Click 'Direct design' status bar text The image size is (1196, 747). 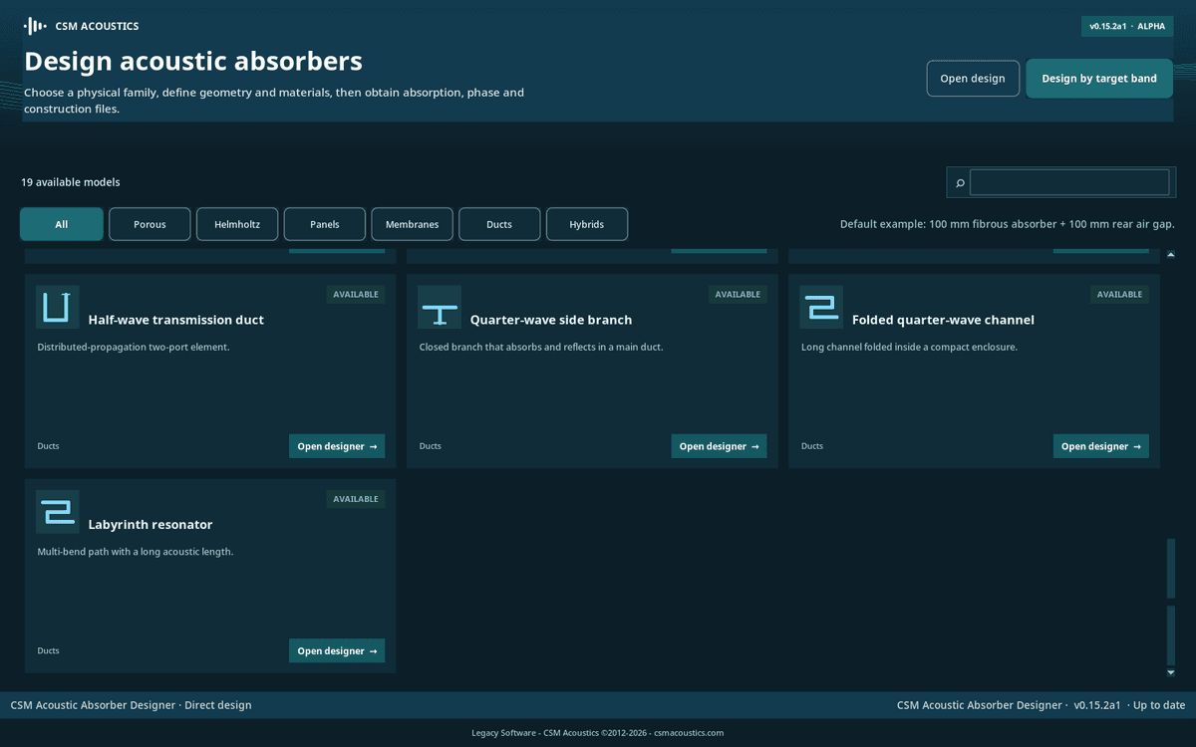coord(218,705)
